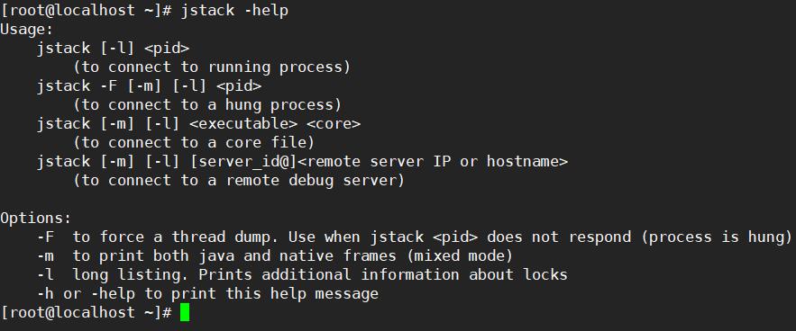Click the 'jstack -help' command text

click(x=234, y=10)
